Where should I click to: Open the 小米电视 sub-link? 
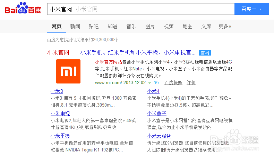click(x=60, y=113)
